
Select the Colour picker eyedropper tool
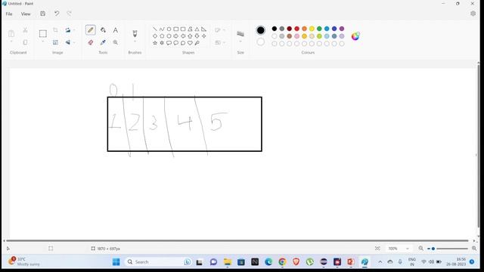(x=103, y=42)
